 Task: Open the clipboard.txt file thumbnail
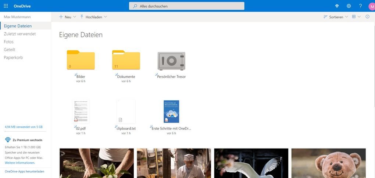tap(126, 112)
